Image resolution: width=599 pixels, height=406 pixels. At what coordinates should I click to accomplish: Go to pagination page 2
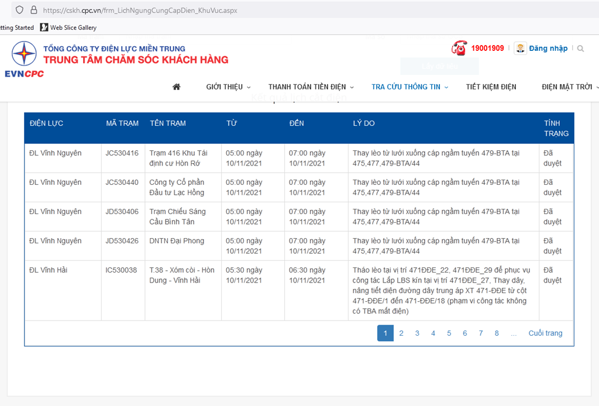401,333
